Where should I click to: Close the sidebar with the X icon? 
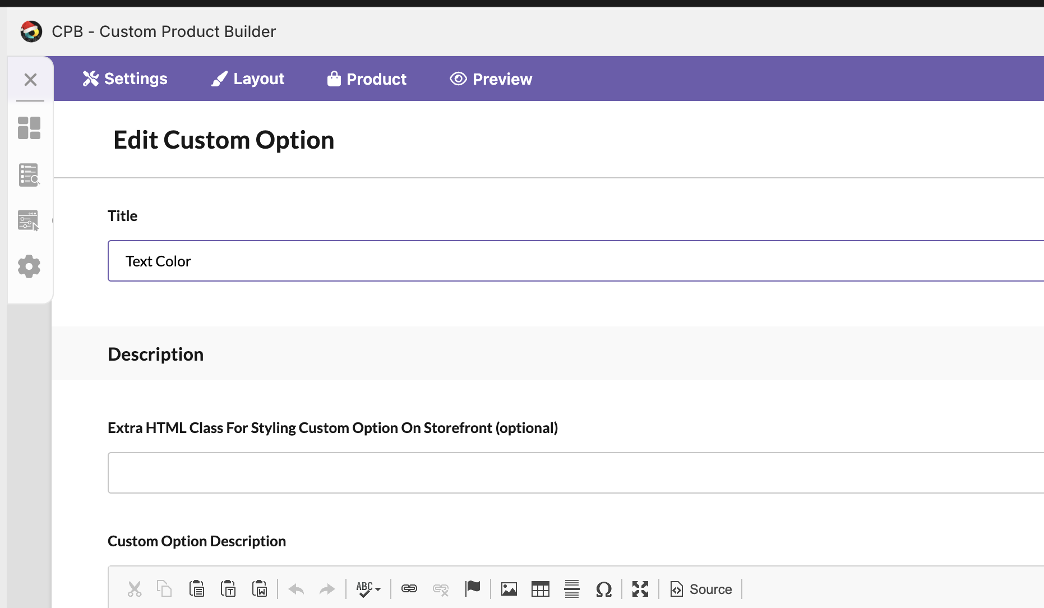[x=31, y=80]
